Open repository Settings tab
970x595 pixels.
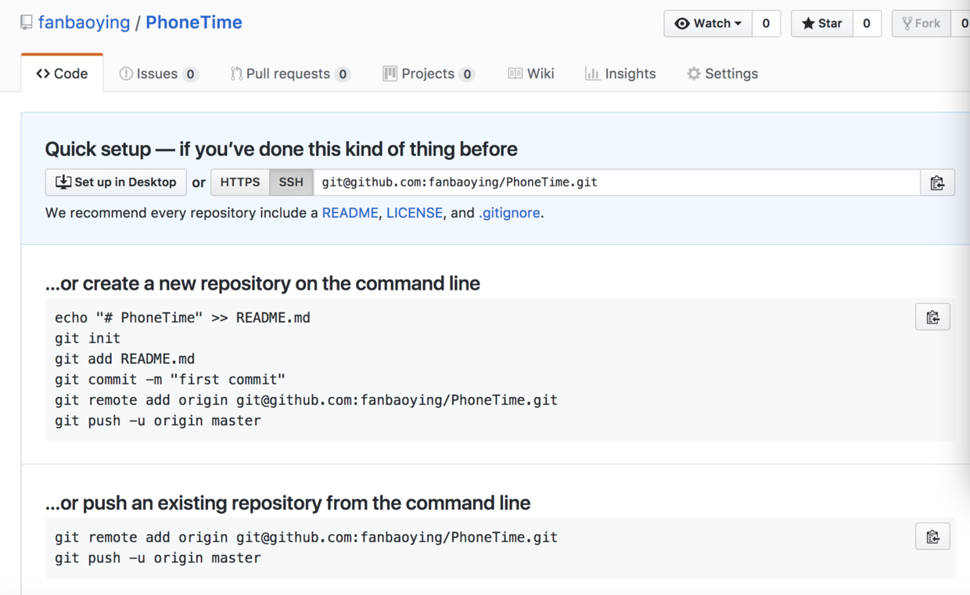pos(722,74)
